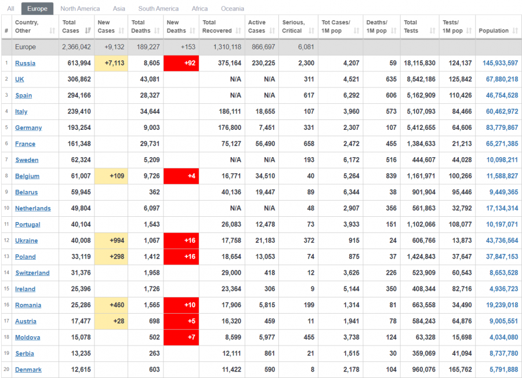
Task: Open Sweden's country page link
Action: point(27,160)
